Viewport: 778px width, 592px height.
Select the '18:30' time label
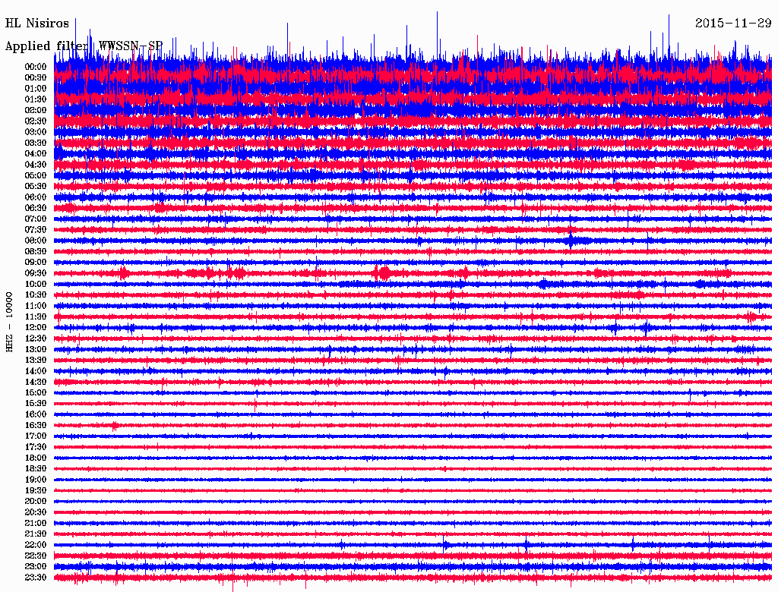coord(36,469)
